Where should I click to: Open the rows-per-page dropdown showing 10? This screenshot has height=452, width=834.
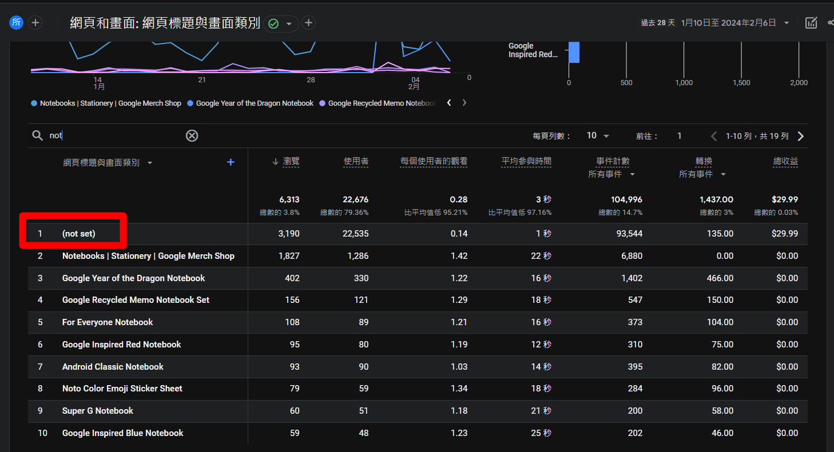598,135
